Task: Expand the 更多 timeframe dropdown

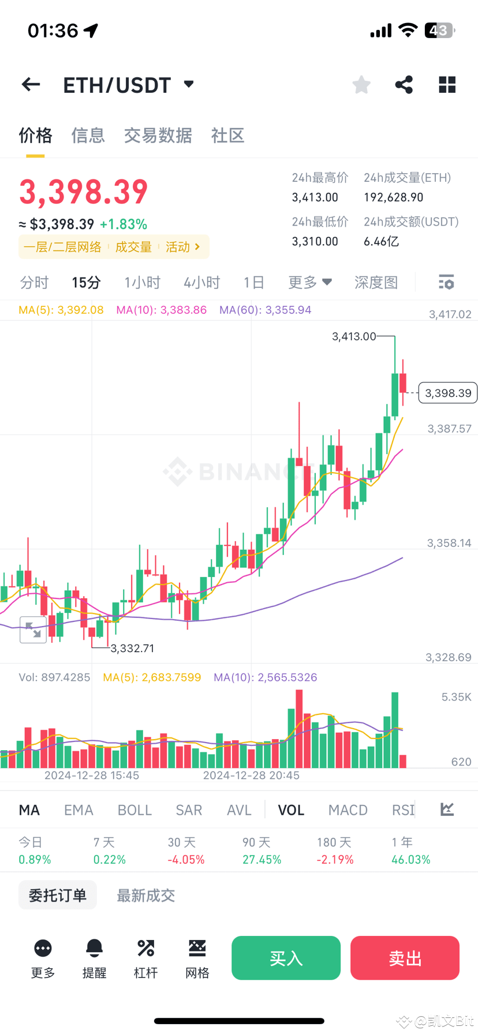Action: [x=309, y=282]
